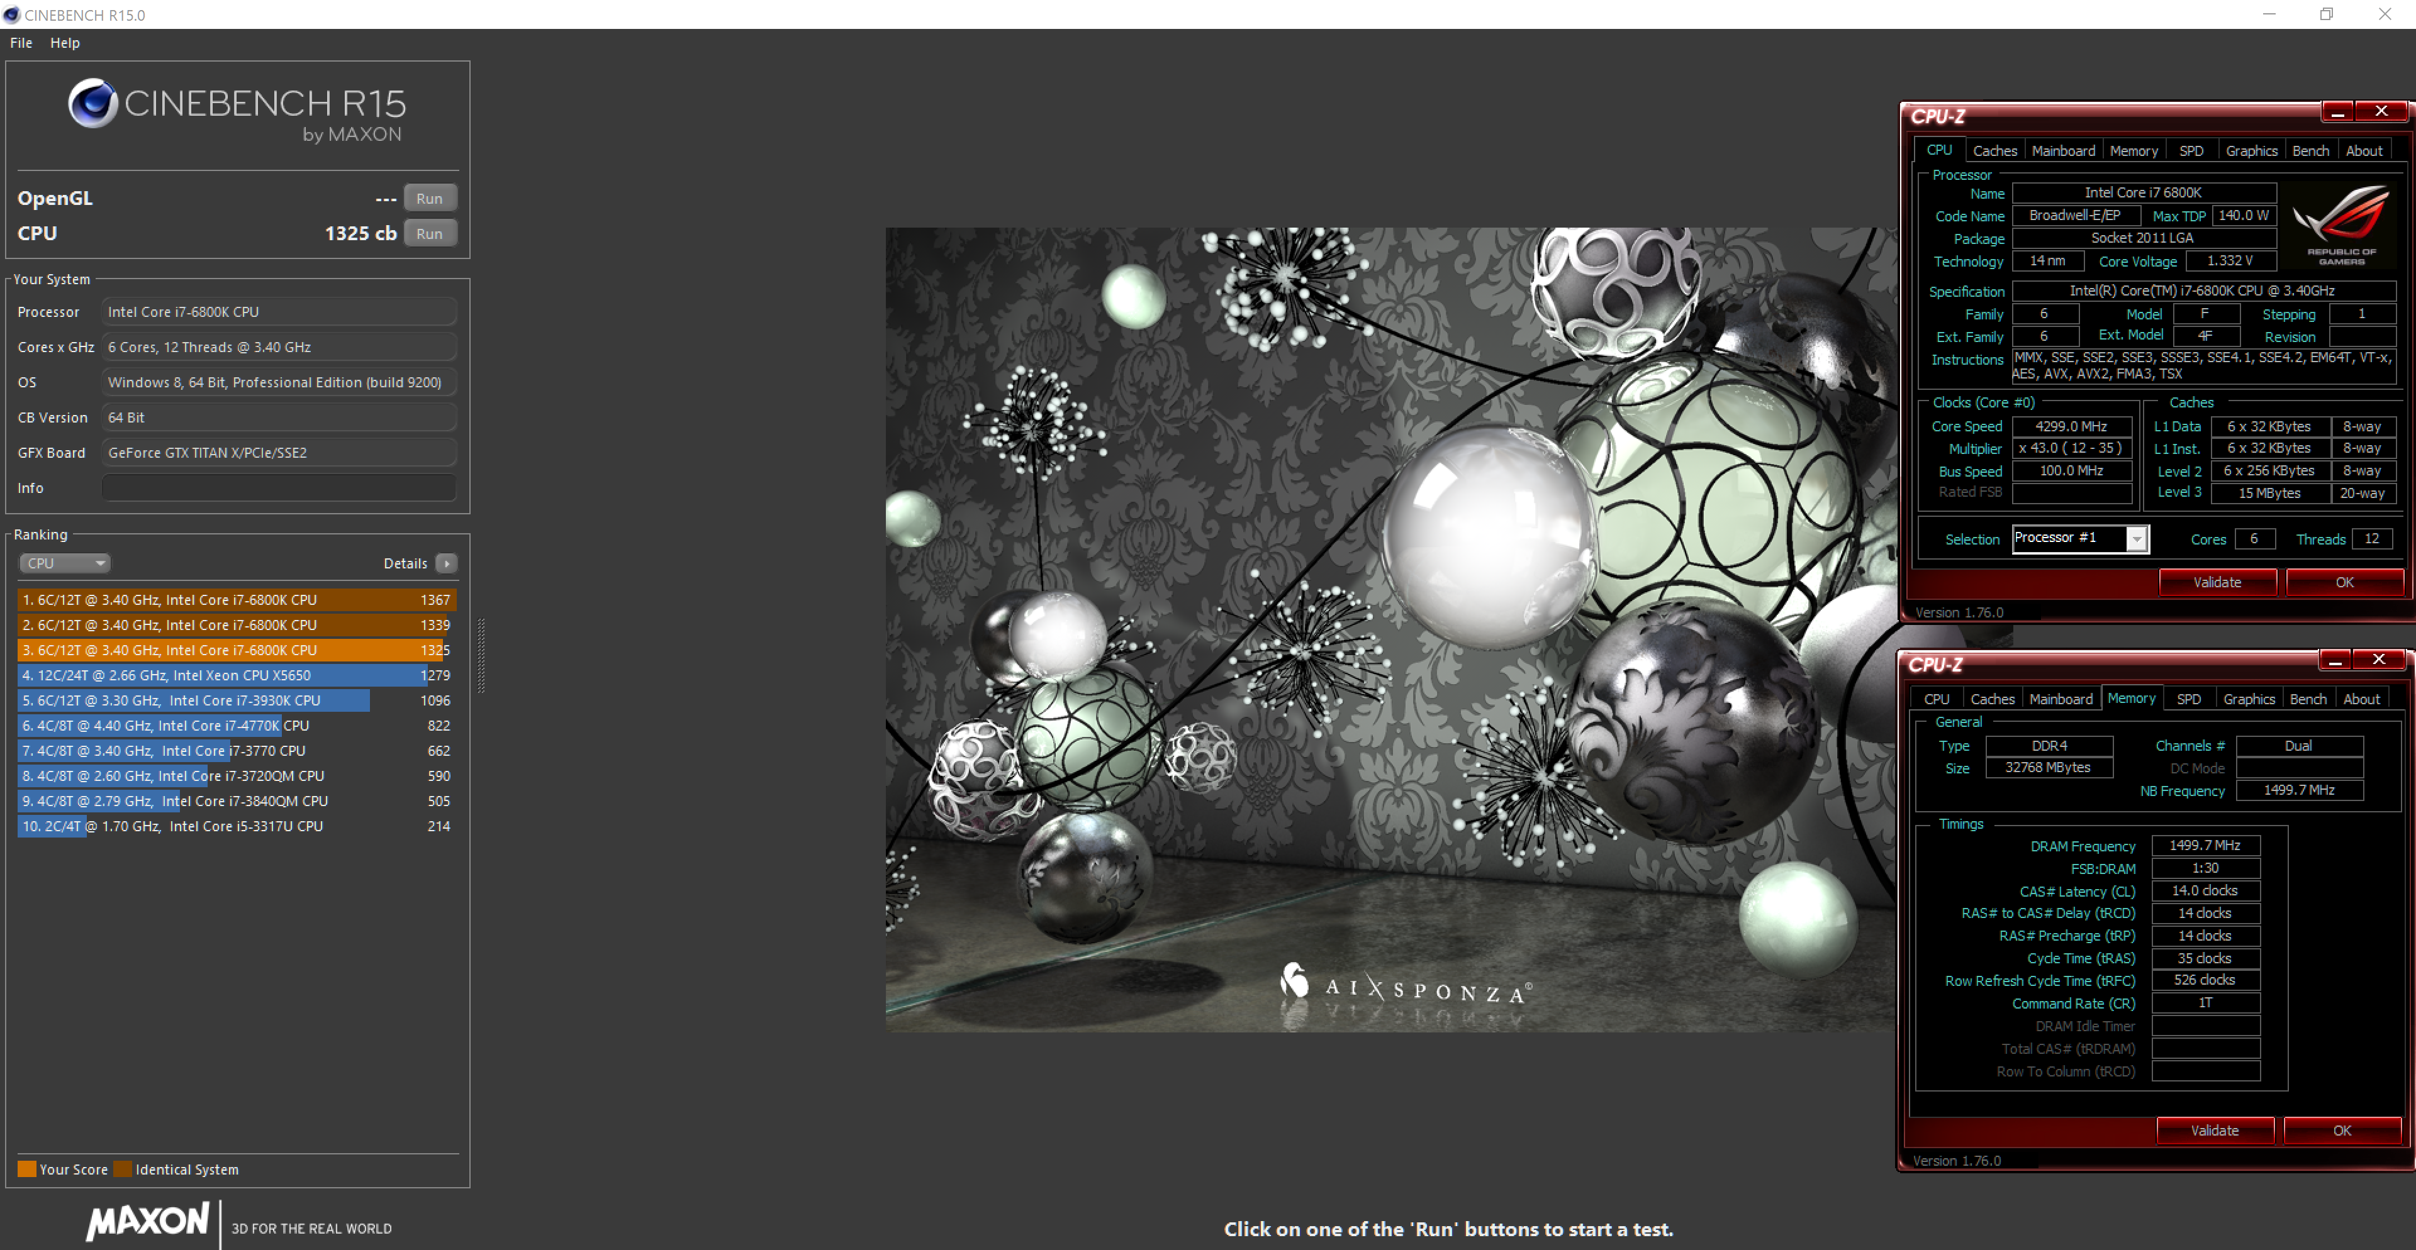The height and width of the screenshot is (1250, 2416).
Task: Run the OpenGL benchmark test
Action: 430,199
